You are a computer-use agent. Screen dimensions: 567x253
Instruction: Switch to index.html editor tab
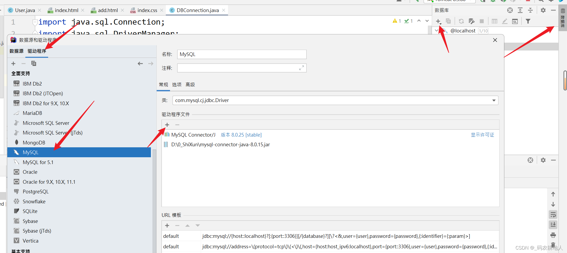[66, 10]
